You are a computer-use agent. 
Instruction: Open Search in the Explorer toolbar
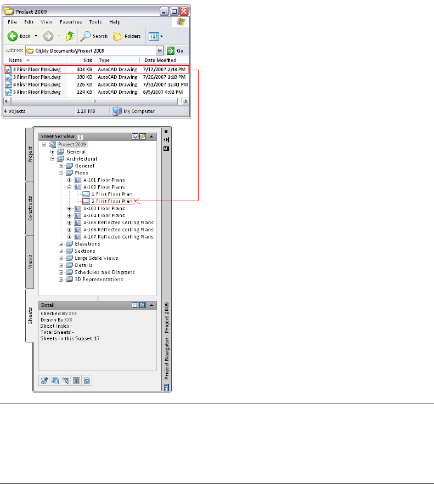click(94, 36)
